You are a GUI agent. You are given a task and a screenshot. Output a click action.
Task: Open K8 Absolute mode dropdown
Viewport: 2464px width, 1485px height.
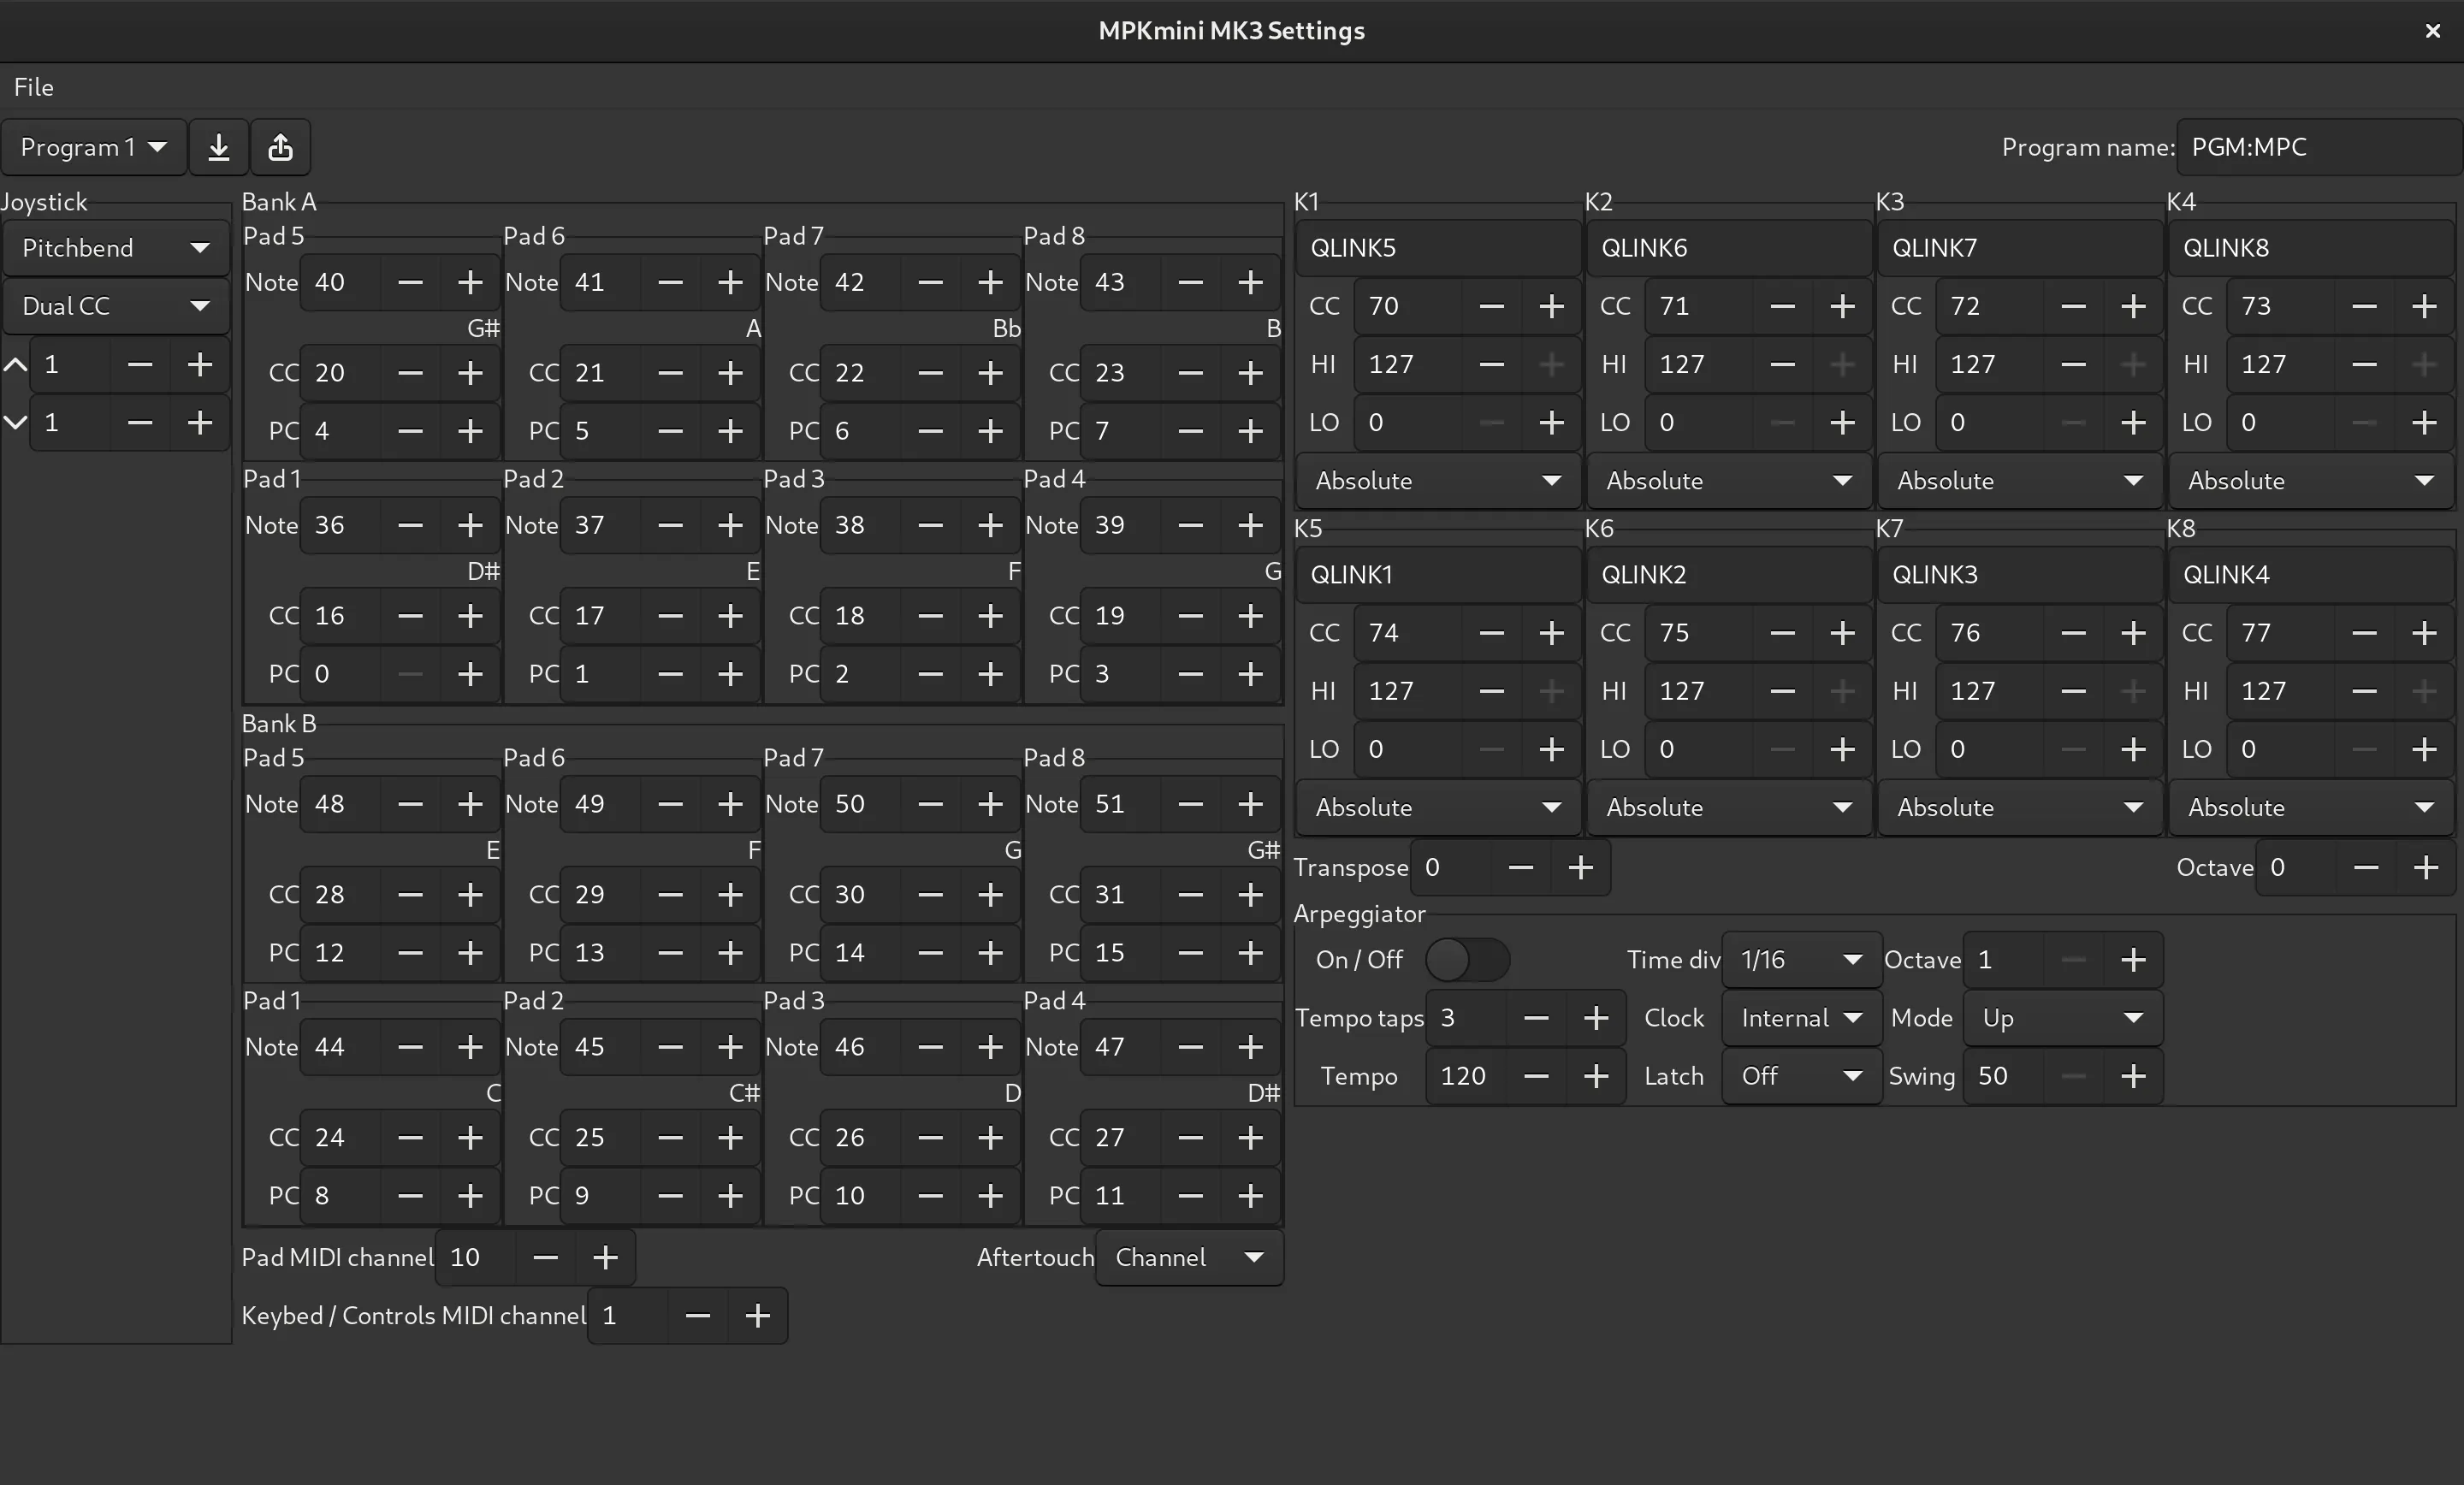pos(2311,808)
